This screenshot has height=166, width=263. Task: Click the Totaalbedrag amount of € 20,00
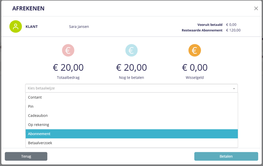click(68, 68)
